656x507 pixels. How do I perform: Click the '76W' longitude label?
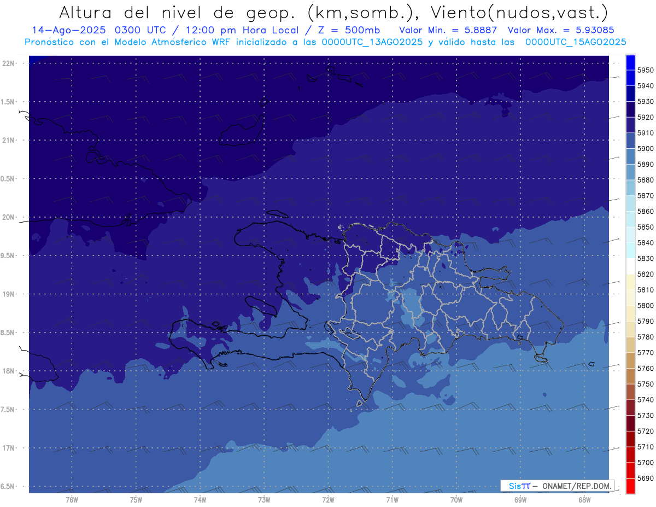[x=72, y=500]
